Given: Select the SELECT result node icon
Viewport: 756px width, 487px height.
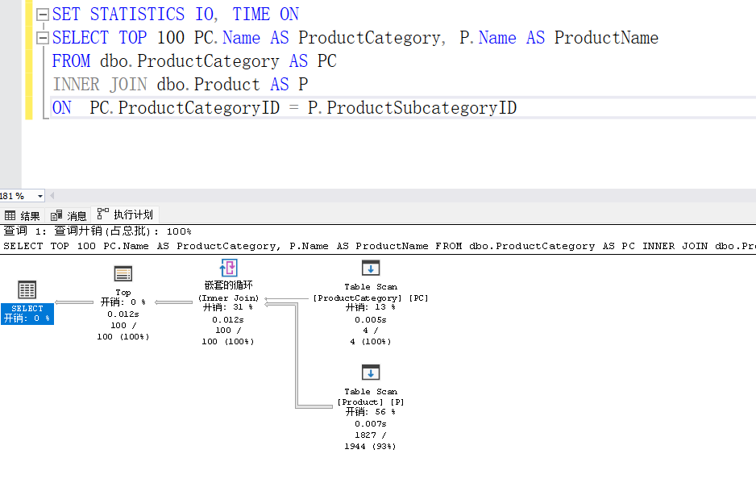Looking at the screenshot, I should click(27, 289).
